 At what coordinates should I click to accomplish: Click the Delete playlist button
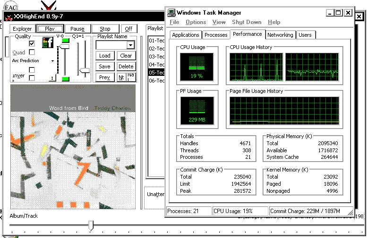(126, 66)
